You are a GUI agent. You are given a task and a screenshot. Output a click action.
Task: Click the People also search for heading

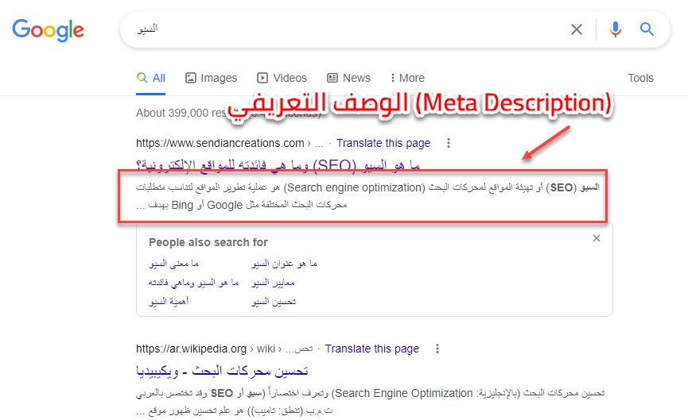click(x=208, y=242)
